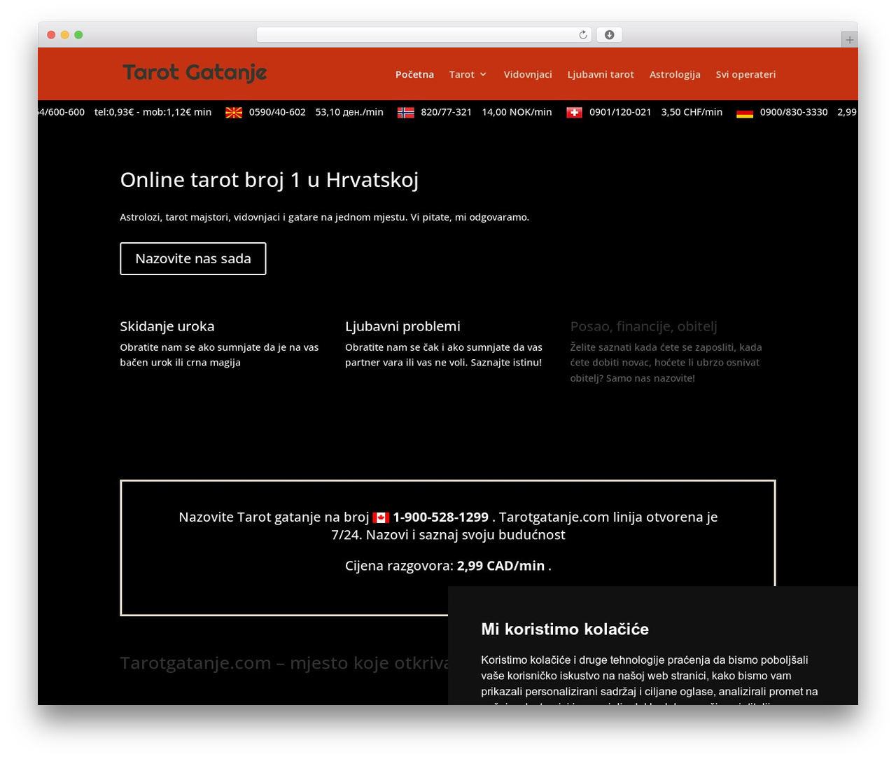Viewport: 896px width, 759px height.
Task: Close the browser window red button
Action: click(x=51, y=35)
